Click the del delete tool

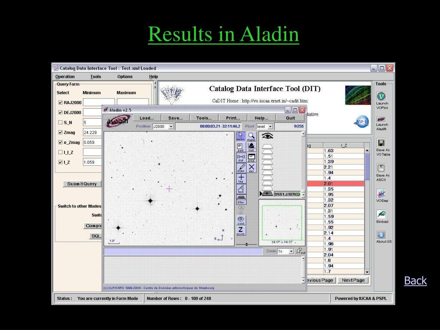click(251, 168)
